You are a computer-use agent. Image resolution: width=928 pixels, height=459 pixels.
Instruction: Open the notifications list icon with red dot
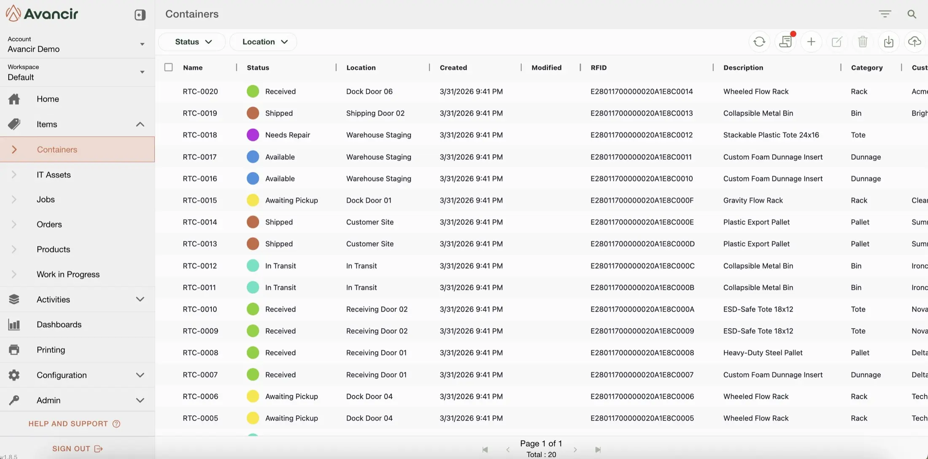pos(785,42)
